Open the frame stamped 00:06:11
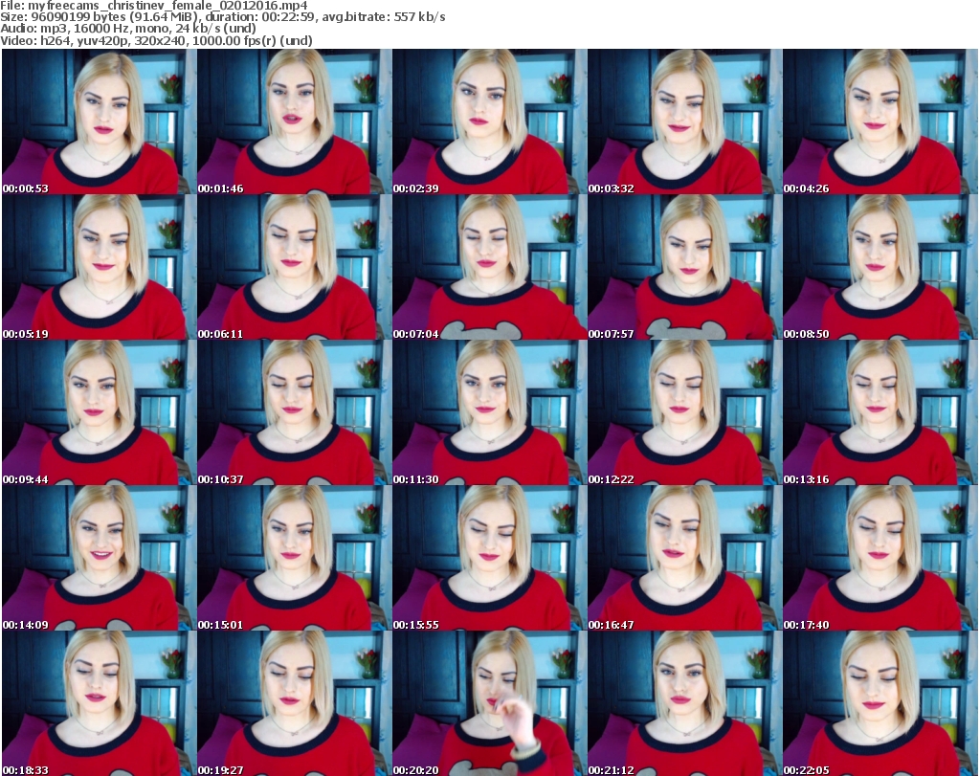Screen dimensions: 980x776 pos(294,267)
